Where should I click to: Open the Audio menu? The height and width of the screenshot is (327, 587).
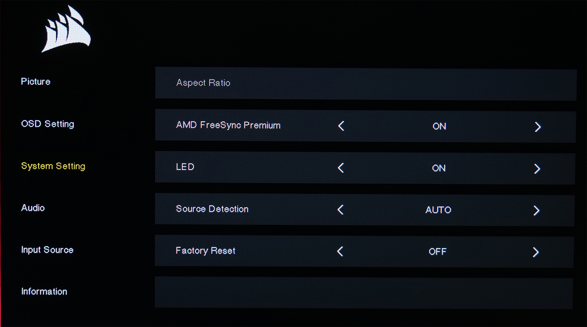coord(33,208)
